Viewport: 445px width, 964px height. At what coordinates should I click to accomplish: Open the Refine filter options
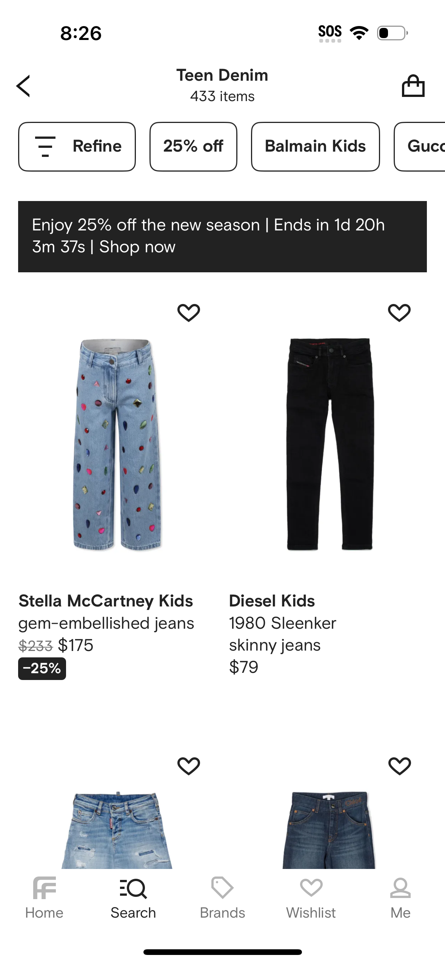(x=77, y=146)
